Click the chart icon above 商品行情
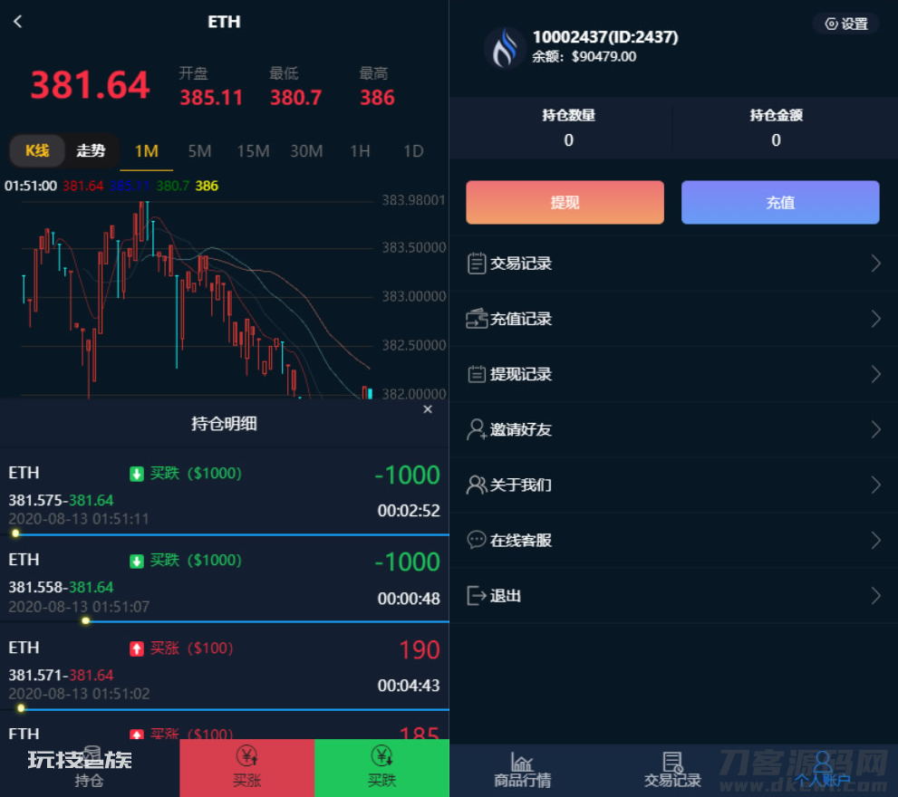The height and width of the screenshot is (797, 898). tap(522, 762)
